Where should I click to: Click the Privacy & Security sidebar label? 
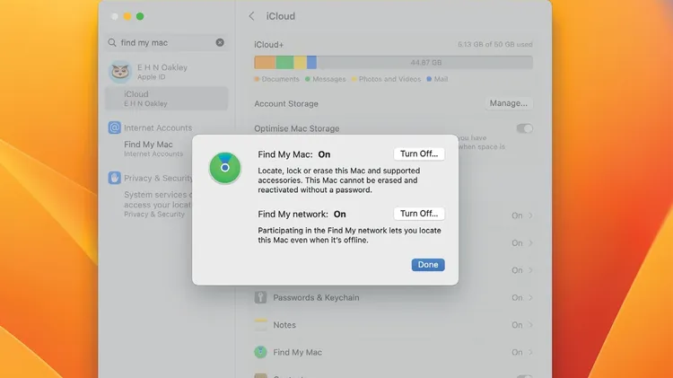(158, 178)
